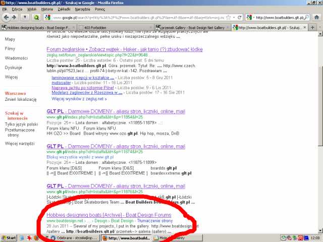Reload the current page
Viewport: 323px width, 242px height.
pyautogui.click(x=239, y=18)
